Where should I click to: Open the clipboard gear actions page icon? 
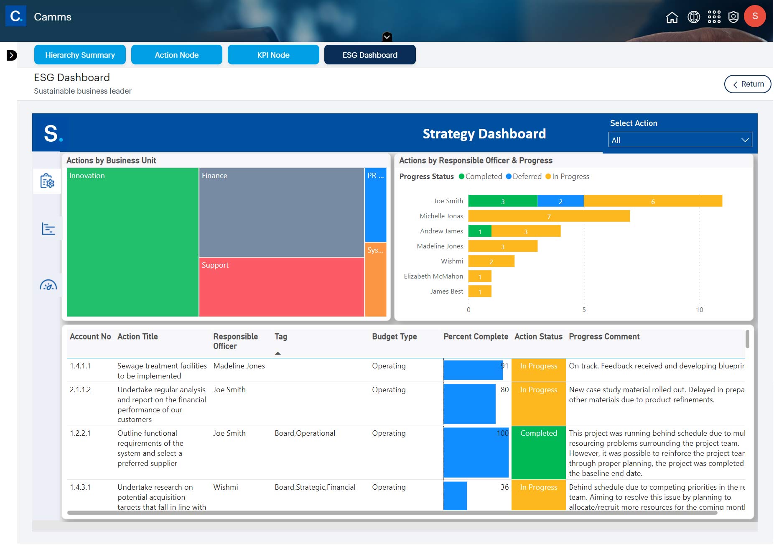click(47, 181)
